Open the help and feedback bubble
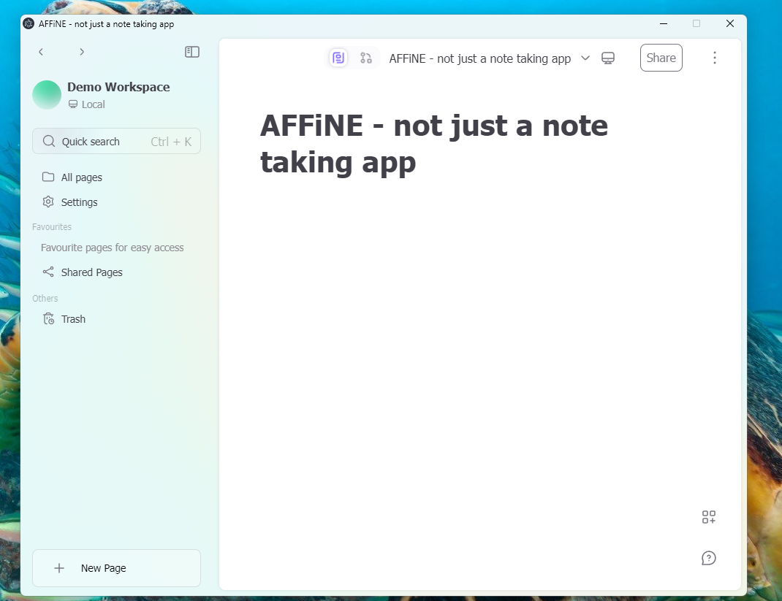Image resolution: width=782 pixels, height=601 pixels. tap(708, 558)
